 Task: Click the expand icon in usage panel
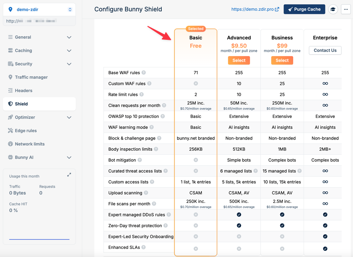pyautogui.click(x=69, y=175)
